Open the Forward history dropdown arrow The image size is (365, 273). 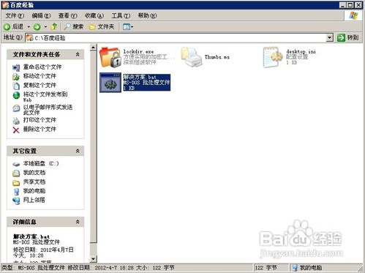pos(45,26)
